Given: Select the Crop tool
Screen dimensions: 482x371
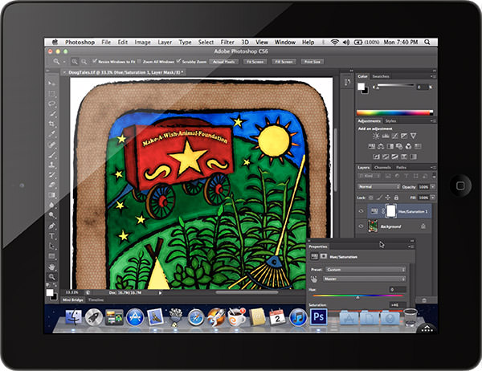Looking at the screenshot, I should pos(51,124).
